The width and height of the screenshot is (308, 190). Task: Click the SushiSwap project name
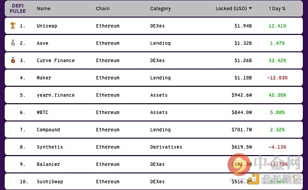pyautogui.click(x=50, y=182)
